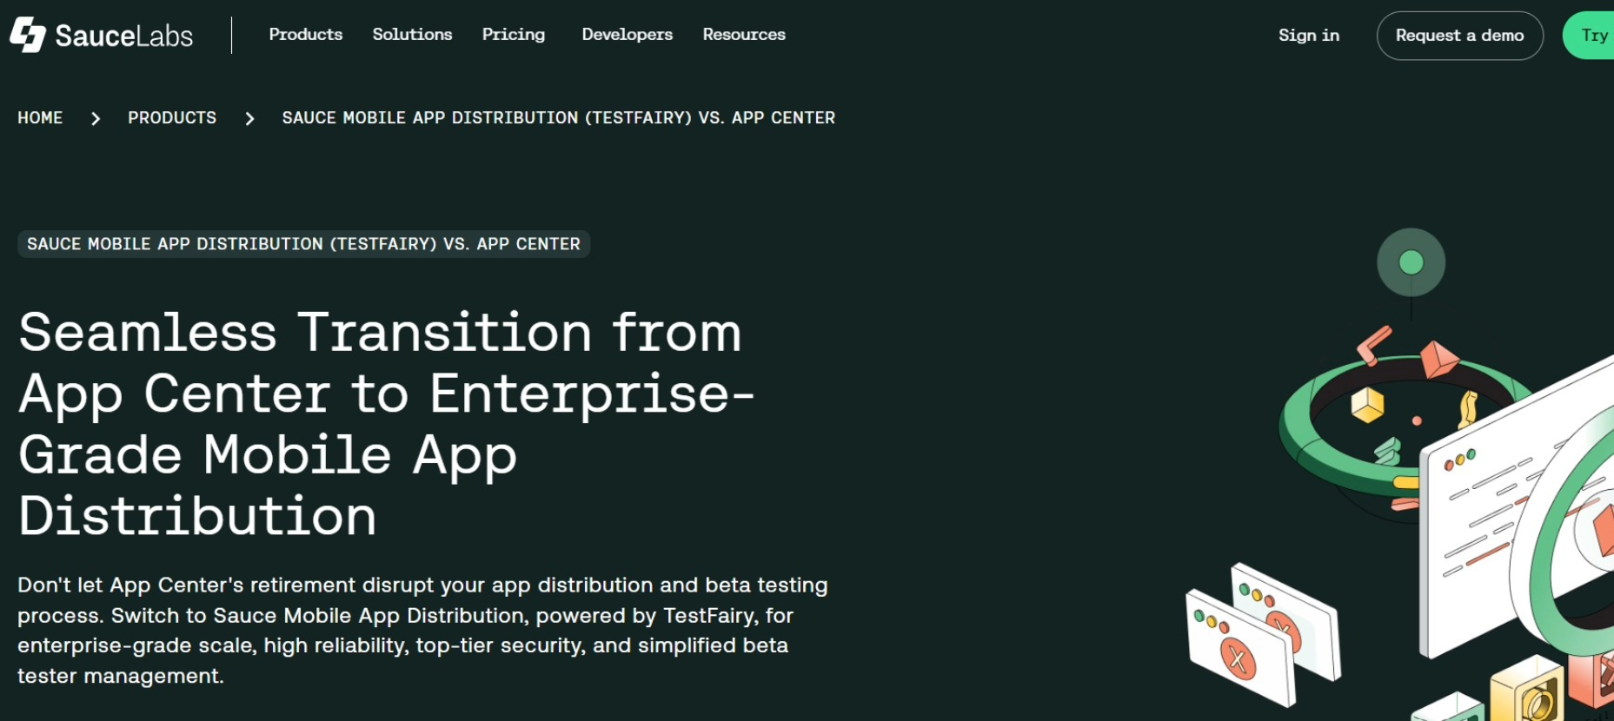The height and width of the screenshot is (721, 1614).
Task: Open the Solutions menu
Action: click(412, 35)
